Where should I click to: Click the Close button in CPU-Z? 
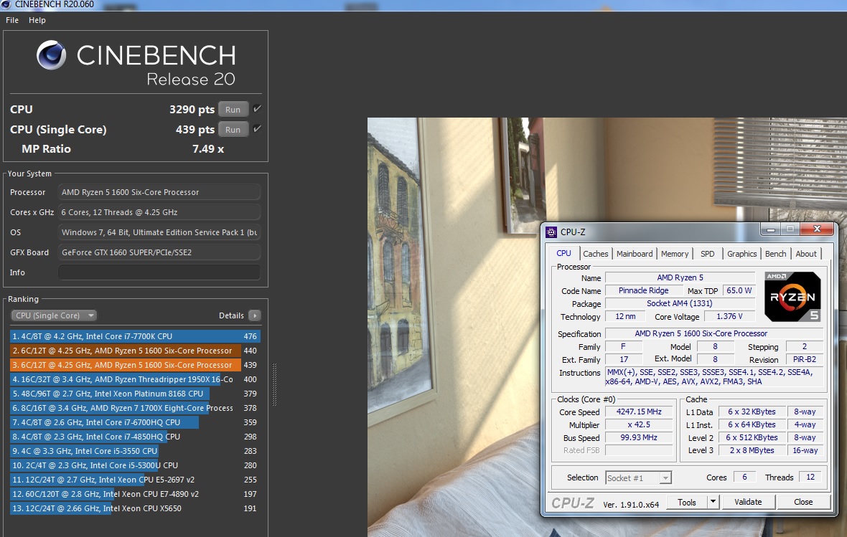(803, 502)
